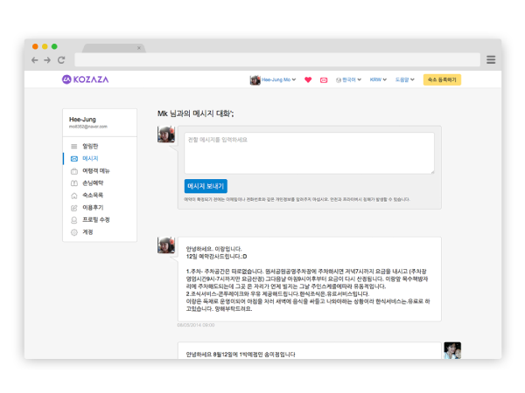The width and height of the screenshot is (525, 393).
Task: Click the Mk 님과의 메시지 대화 heading
Action: point(195,114)
